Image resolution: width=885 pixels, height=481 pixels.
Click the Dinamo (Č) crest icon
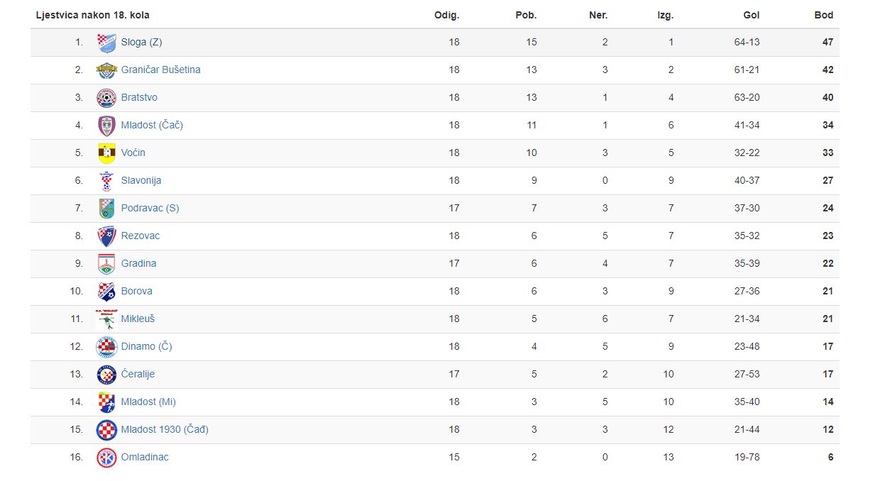[106, 347]
